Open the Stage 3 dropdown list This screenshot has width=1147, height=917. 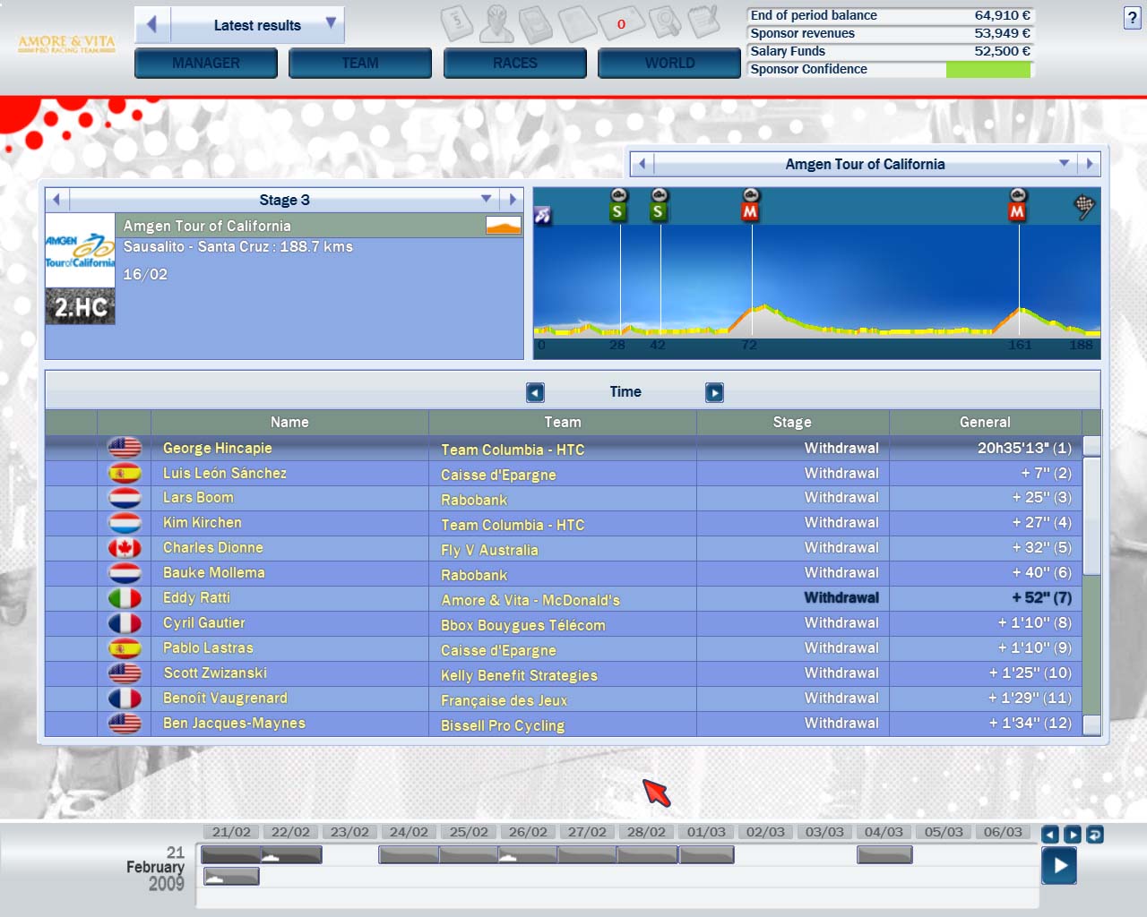click(486, 199)
